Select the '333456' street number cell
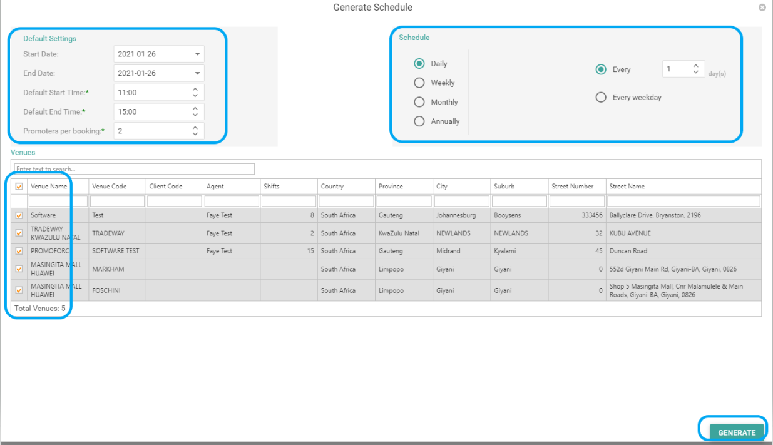Screen dimensions: 773x445 pyautogui.click(x=577, y=215)
